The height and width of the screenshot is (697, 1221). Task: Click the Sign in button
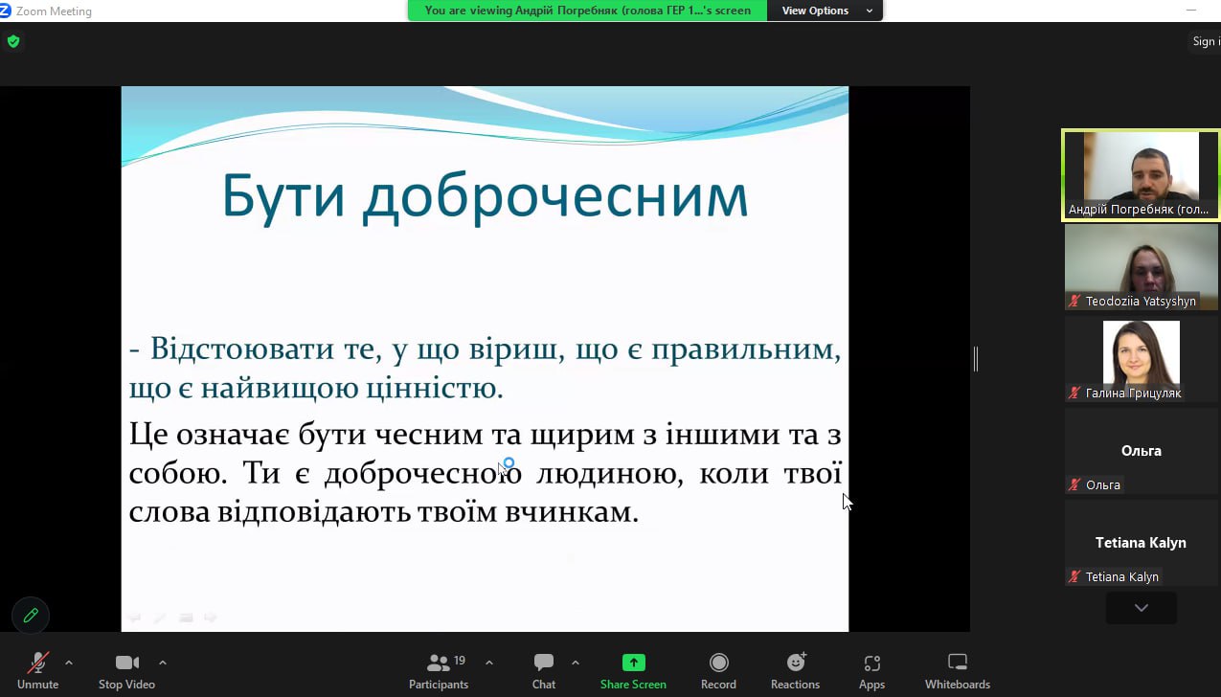coord(1206,41)
